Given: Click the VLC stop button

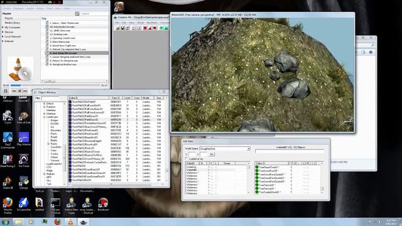Looking at the screenshot, I should 19,91.
